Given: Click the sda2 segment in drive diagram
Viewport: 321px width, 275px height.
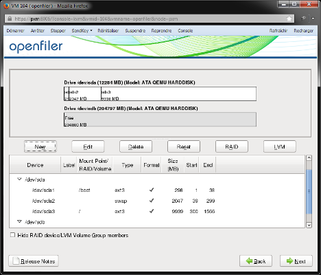Looking at the screenshot, I should click(85, 93).
